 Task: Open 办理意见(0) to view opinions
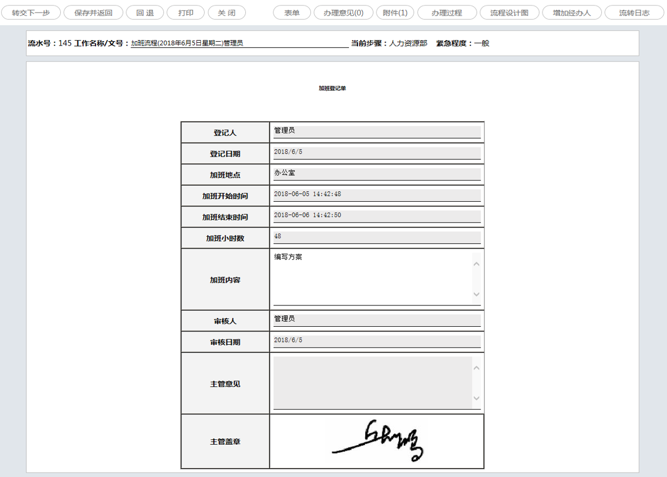343,13
